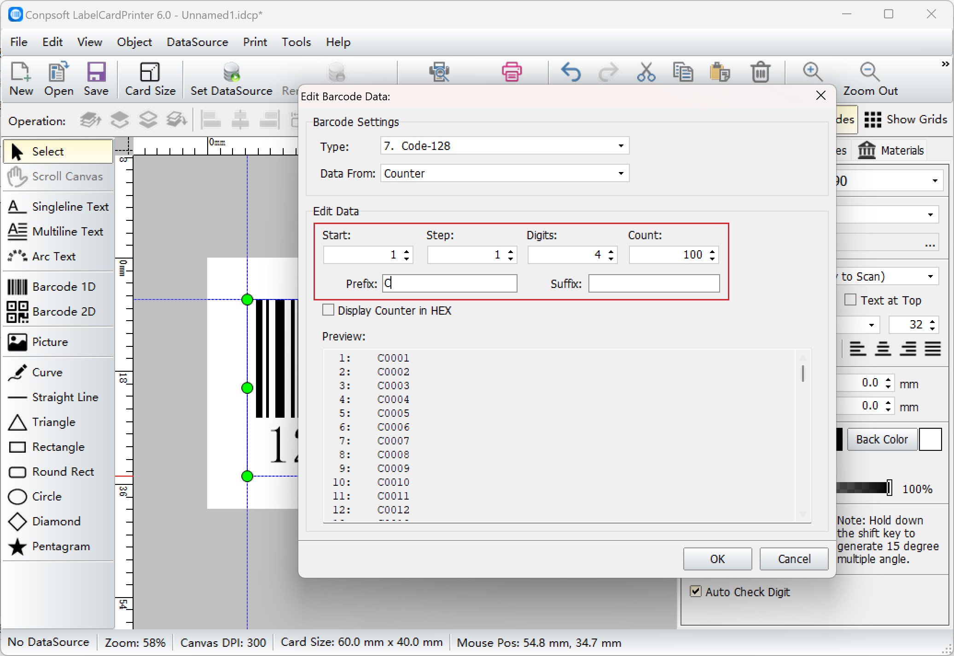
Task: Activate the Select pointer tool
Action: (x=58, y=151)
